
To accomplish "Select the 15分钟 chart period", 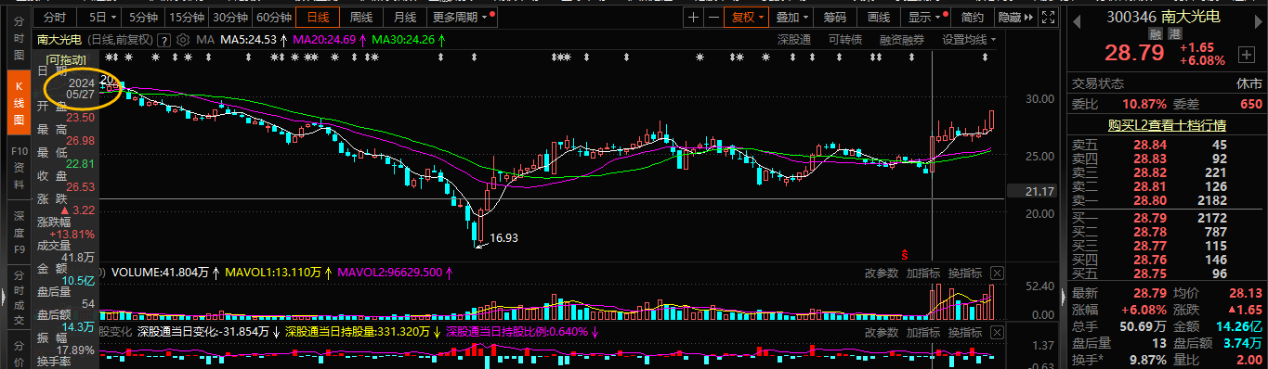I will [x=186, y=17].
